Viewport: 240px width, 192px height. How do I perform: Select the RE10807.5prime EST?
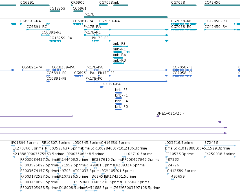[x=46, y=146]
